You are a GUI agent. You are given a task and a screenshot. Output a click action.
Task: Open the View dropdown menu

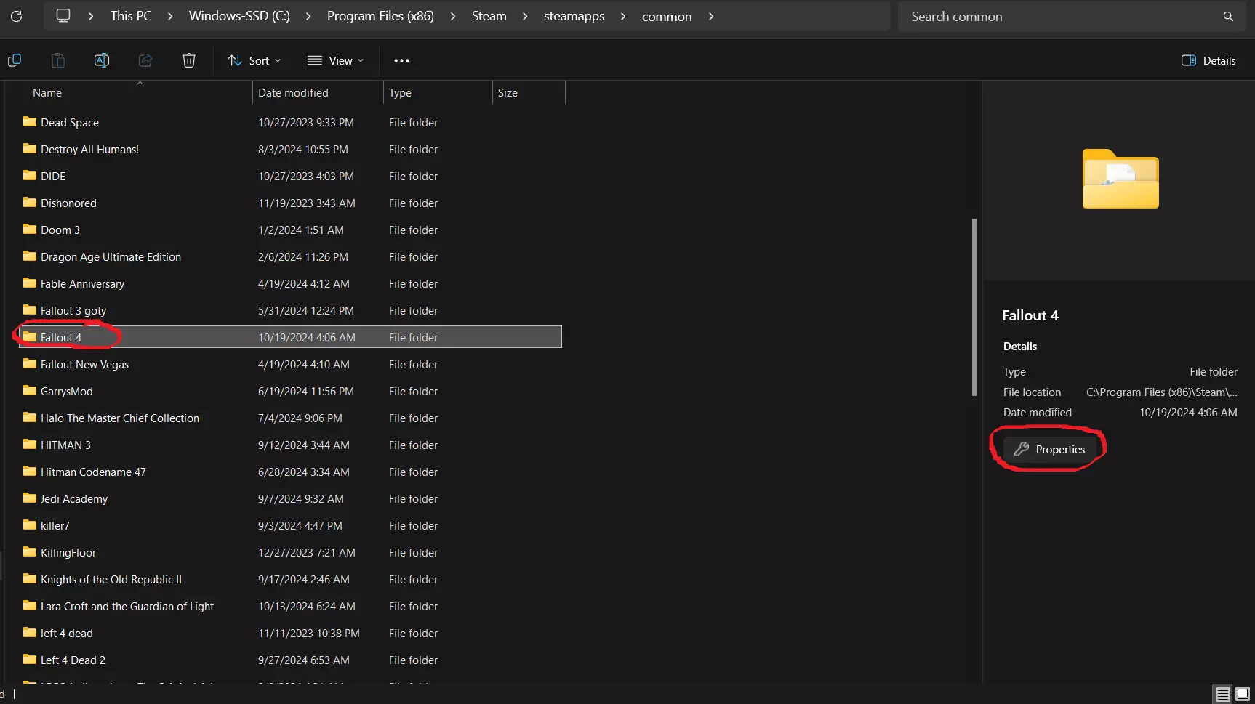click(335, 60)
